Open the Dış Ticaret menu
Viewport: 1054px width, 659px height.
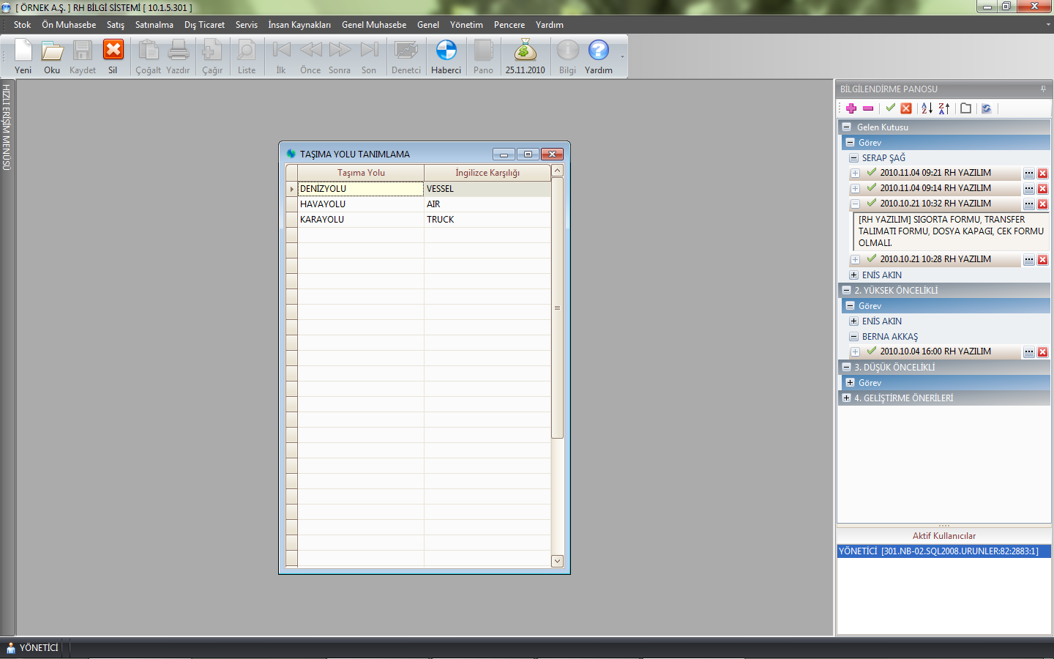click(204, 25)
